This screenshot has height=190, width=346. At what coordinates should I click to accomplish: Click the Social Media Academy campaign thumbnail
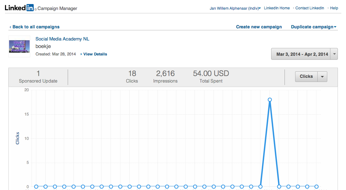(19, 46)
